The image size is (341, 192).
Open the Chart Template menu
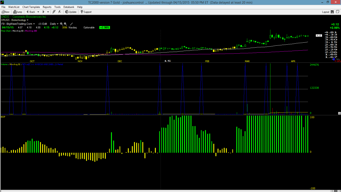pos(31,7)
